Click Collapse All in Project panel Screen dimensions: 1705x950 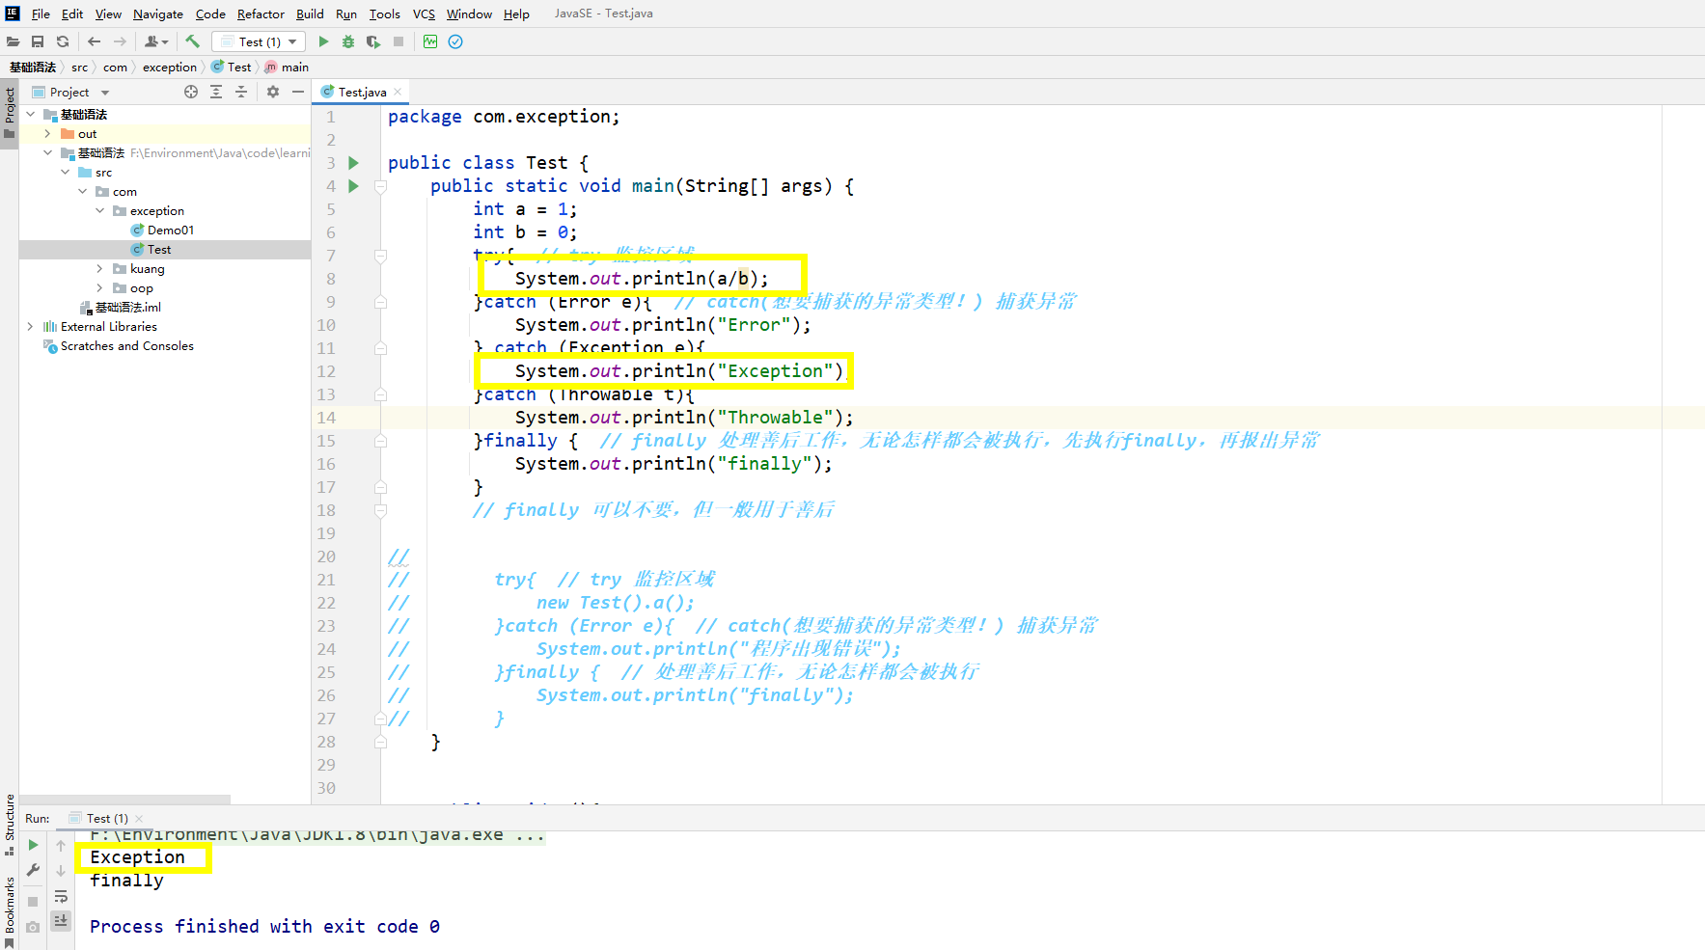tap(241, 92)
